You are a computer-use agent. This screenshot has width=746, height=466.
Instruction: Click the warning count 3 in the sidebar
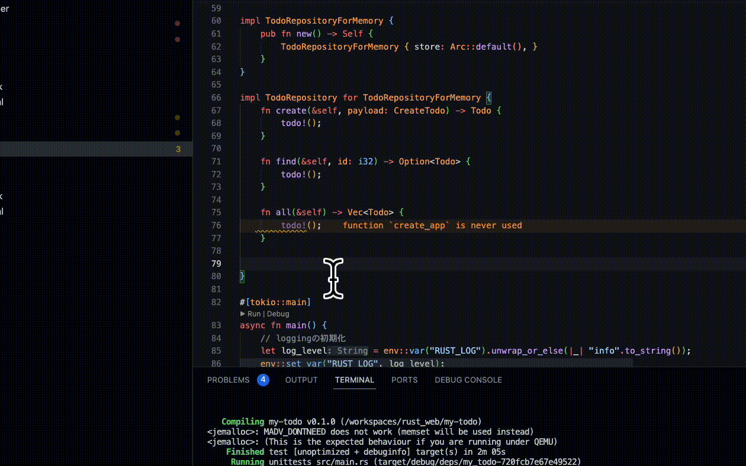(x=178, y=149)
